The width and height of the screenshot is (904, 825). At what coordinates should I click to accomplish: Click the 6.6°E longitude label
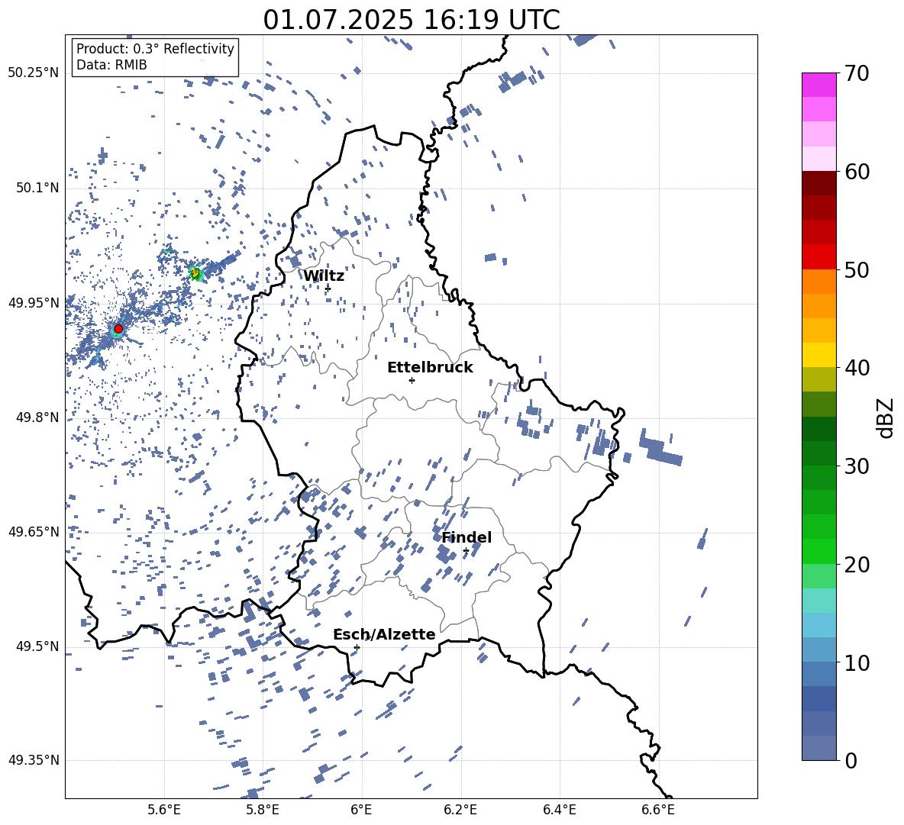coord(658,810)
